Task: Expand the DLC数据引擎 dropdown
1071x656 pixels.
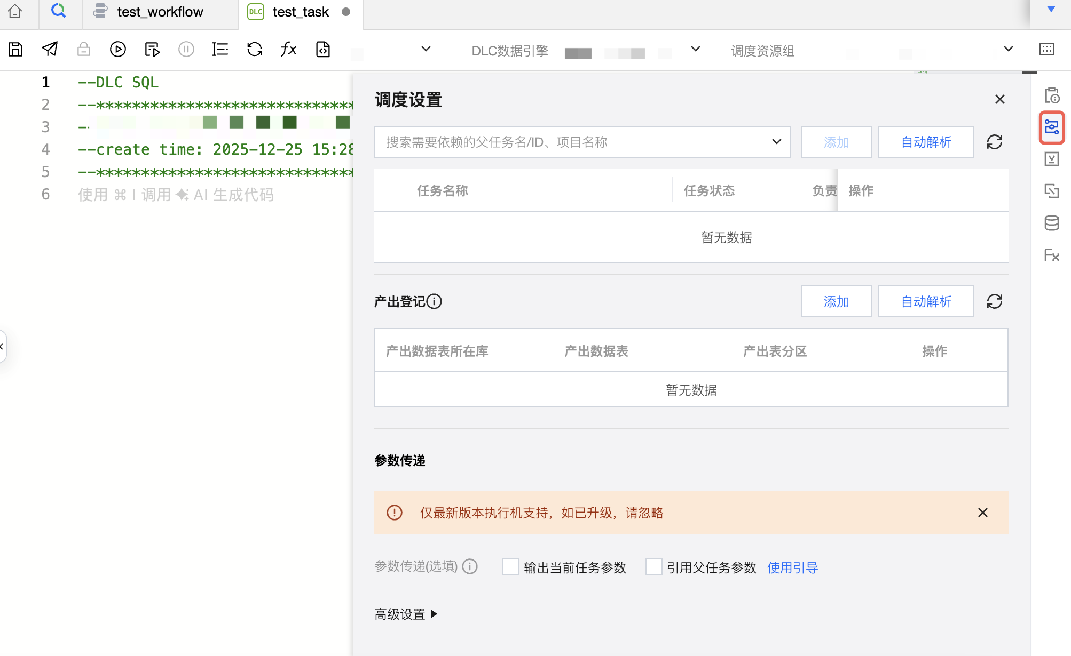Action: coord(695,50)
